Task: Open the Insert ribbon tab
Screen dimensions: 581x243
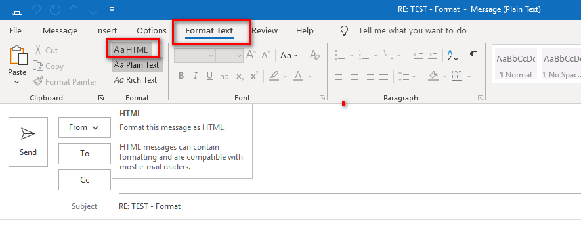Action: click(x=106, y=31)
